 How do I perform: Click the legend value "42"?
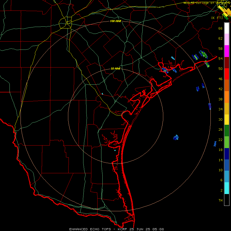point(220,89)
